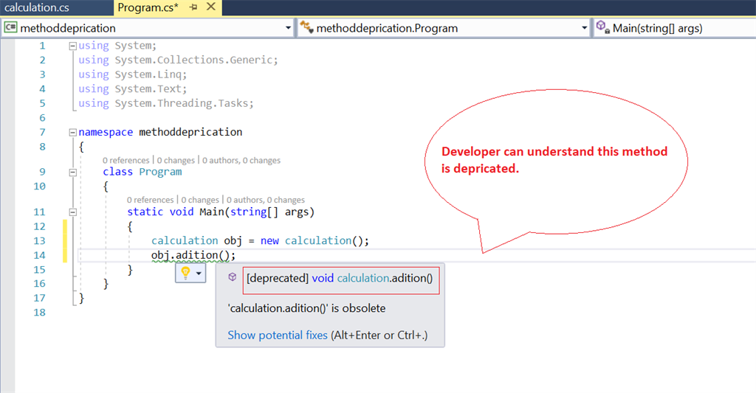The width and height of the screenshot is (756, 393).
Task: Click 'using System.Threading.Tasks;' line
Action: tap(166, 103)
